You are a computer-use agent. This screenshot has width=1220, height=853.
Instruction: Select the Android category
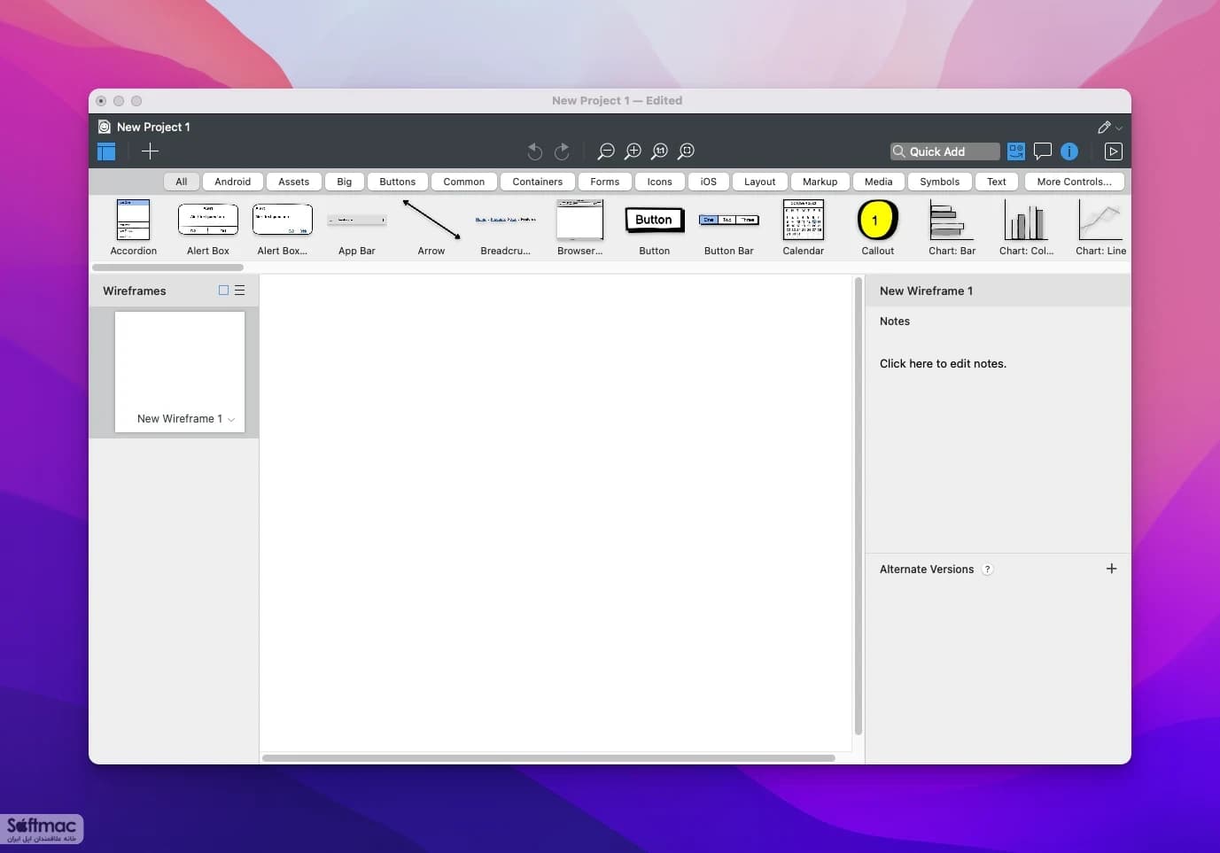pyautogui.click(x=232, y=182)
